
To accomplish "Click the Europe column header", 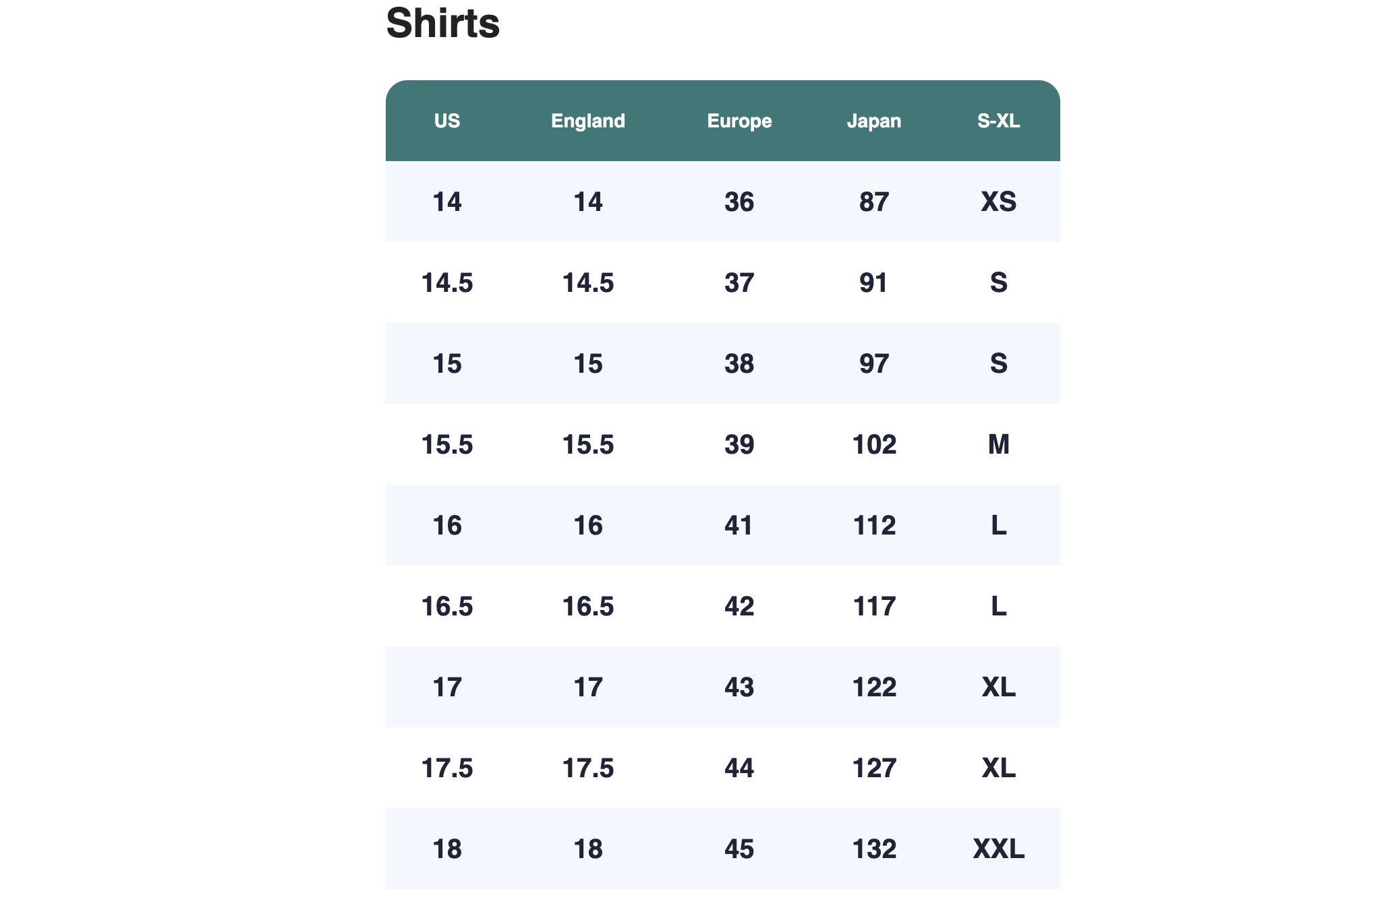I will [739, 121].
